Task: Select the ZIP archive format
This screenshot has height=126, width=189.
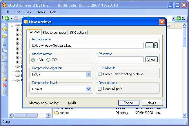Action: (48, 60)
